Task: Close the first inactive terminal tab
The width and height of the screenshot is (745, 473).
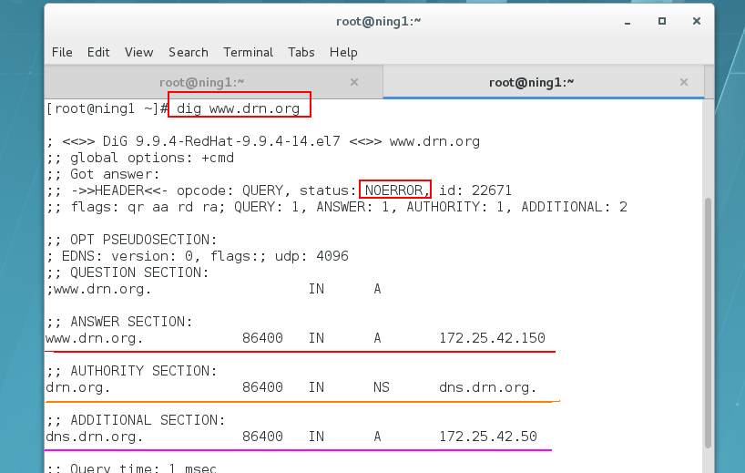Action: (354, 82)
